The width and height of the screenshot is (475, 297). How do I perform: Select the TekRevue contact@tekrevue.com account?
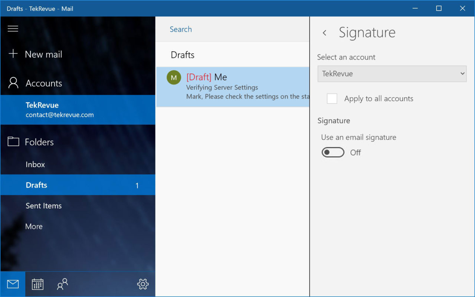tap(78, 110)
